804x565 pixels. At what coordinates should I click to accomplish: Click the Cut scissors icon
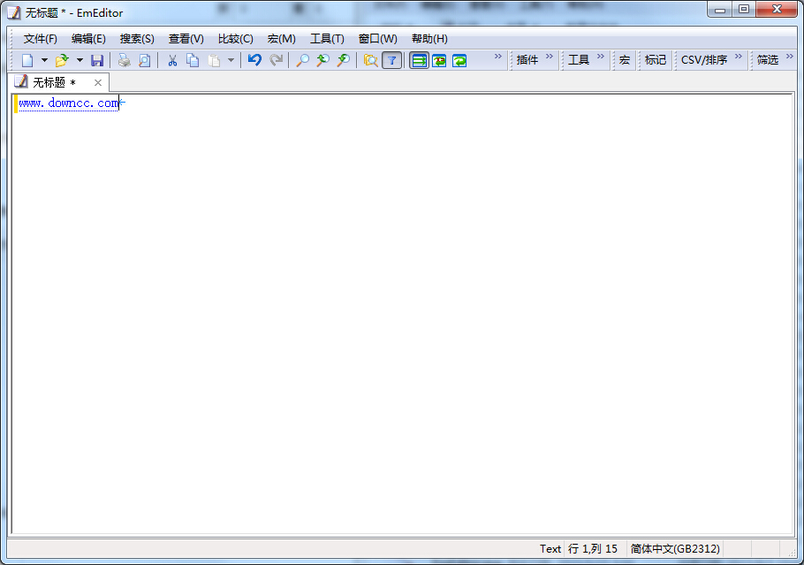click(x=172, y=60)
